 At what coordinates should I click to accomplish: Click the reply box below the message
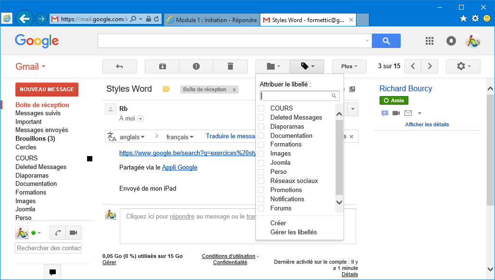pos(238,226)
